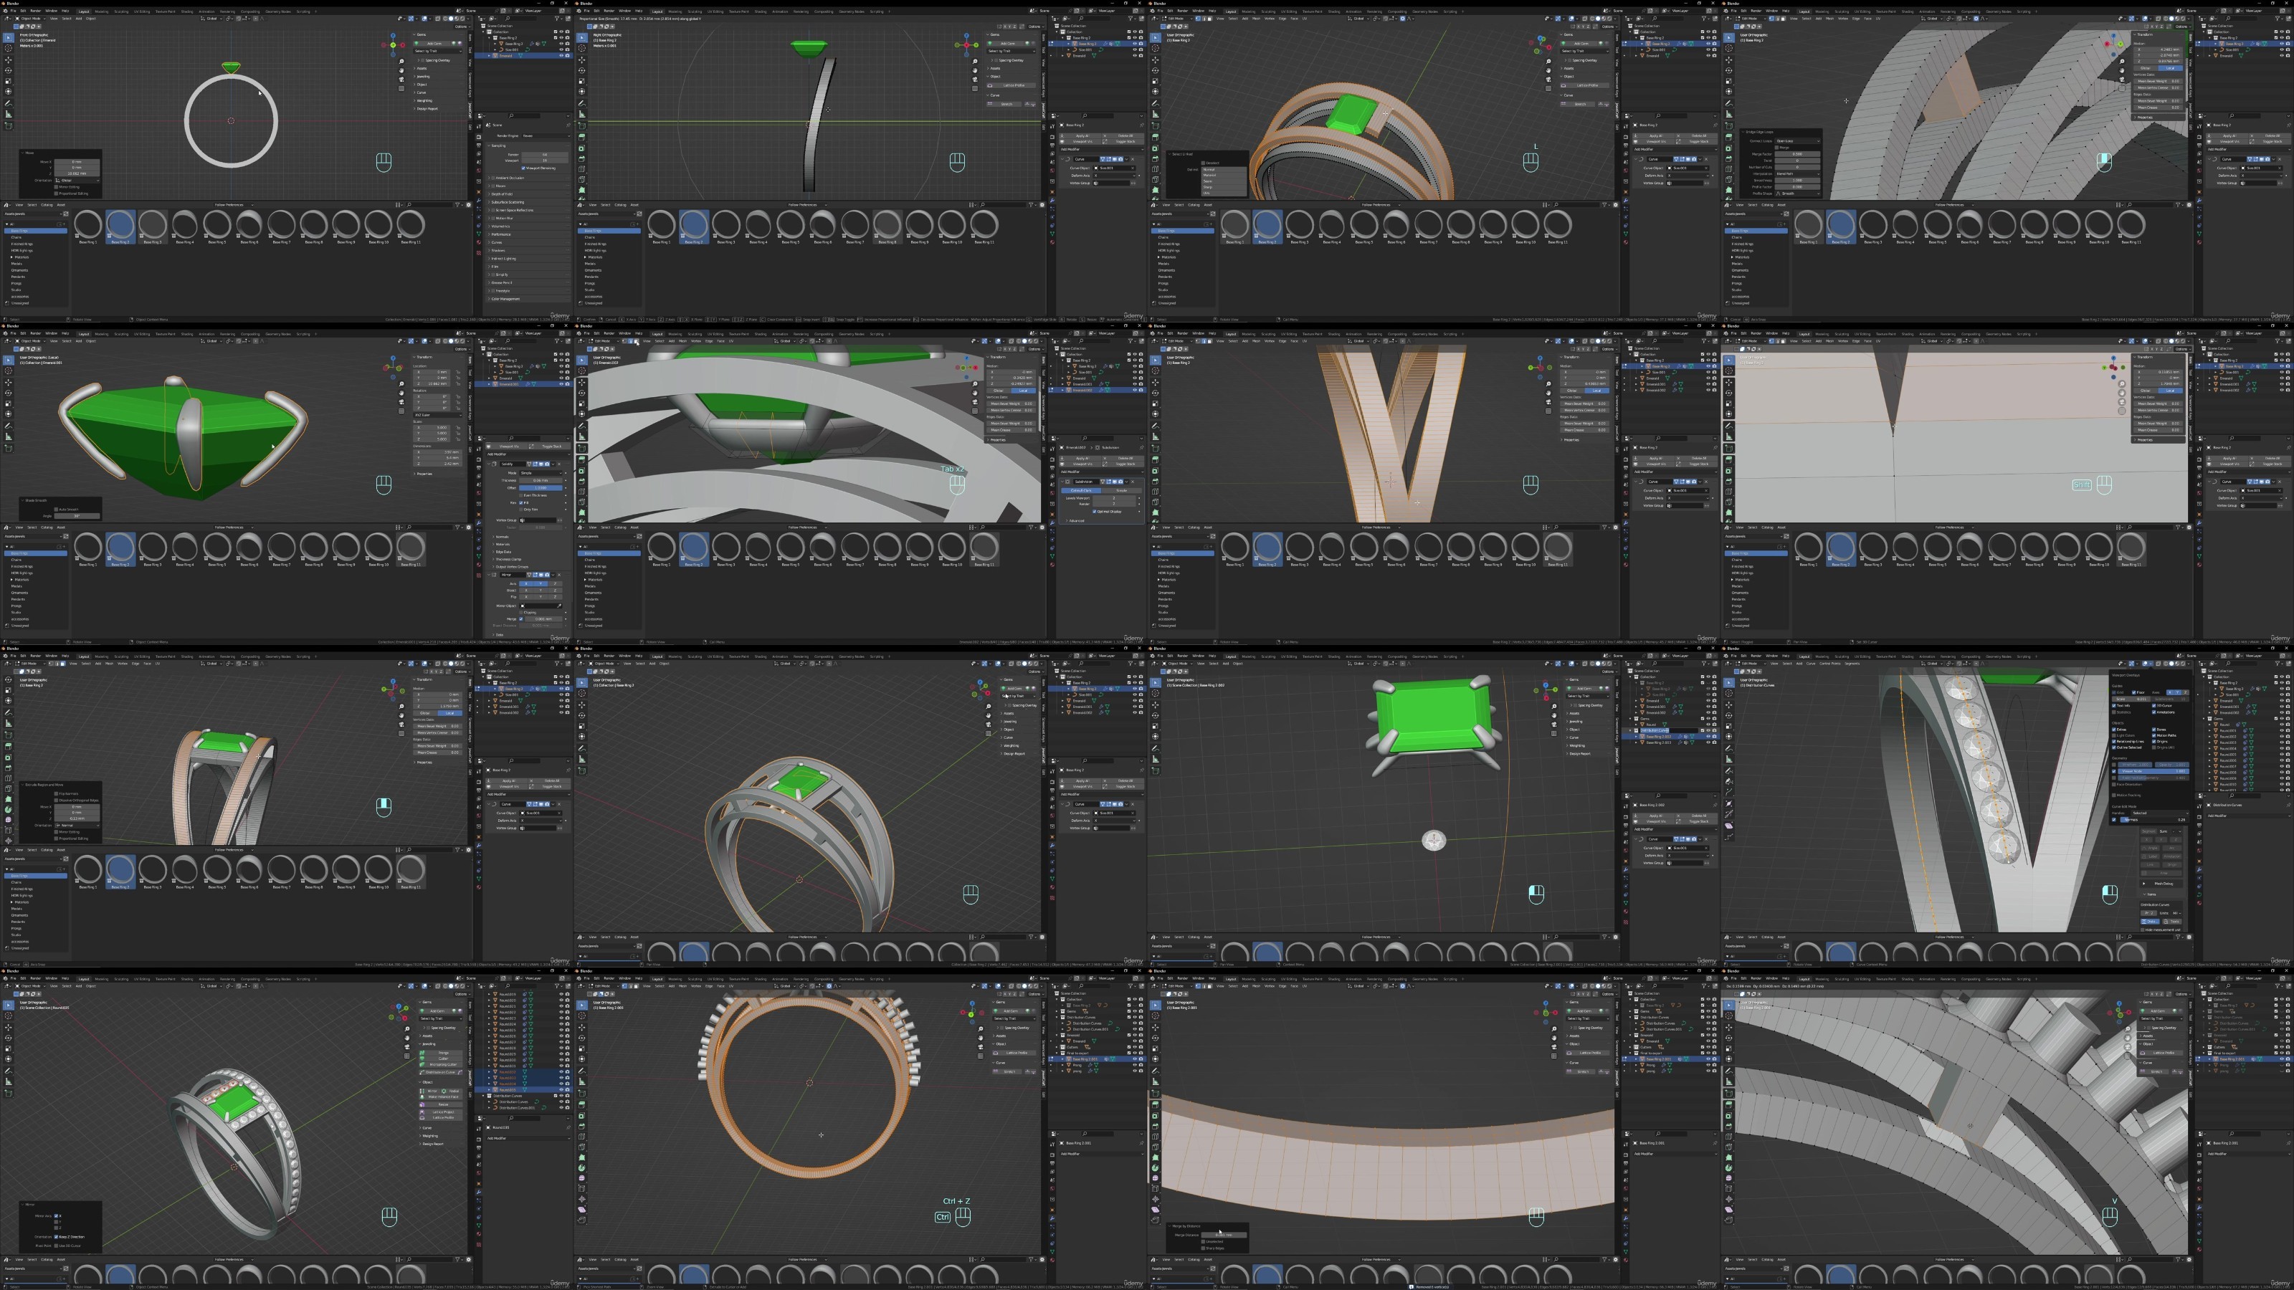Activate the Scale tool in the Move-operator frame
The width and height of the screenshot is (2294, 1290).
[8, 81]
